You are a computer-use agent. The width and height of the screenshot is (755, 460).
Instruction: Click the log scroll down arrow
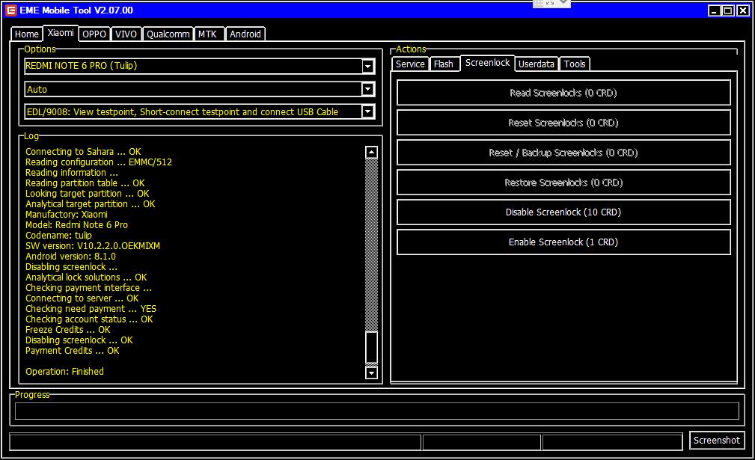click(371, 372)
